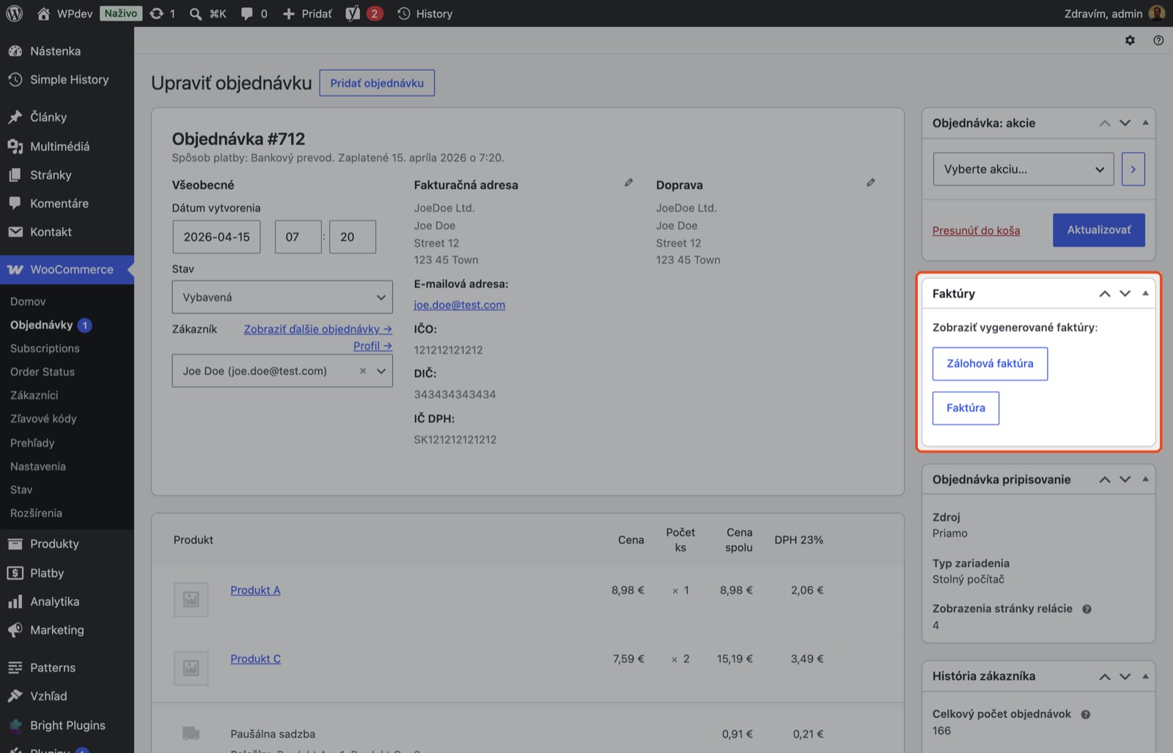Screen dimensions: 1173x753
Task: Click the hour field showing 07
Action: 298,237
